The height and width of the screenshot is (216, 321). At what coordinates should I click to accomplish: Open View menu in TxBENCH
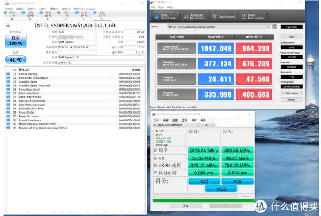click(x=161, y=7)
